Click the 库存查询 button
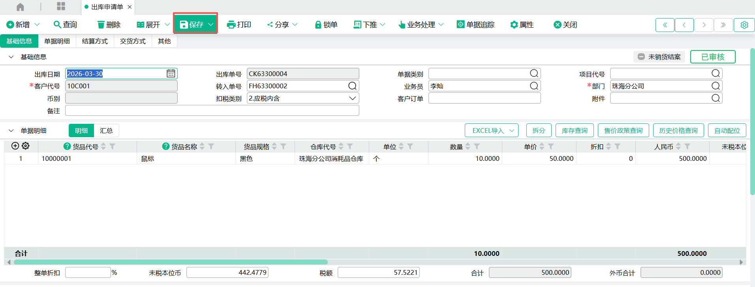 coord(575,130)
